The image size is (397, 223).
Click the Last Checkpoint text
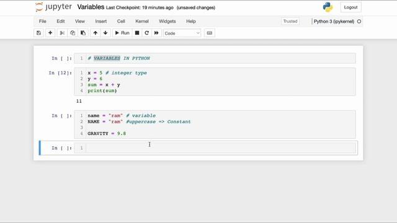(x=140, y=7)
